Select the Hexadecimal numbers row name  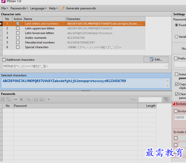[40, 43]
